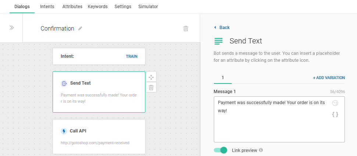This screenshot has height=156, width=357.
Task: Click inside the Message 1 text area
Action: pos(272,125)
